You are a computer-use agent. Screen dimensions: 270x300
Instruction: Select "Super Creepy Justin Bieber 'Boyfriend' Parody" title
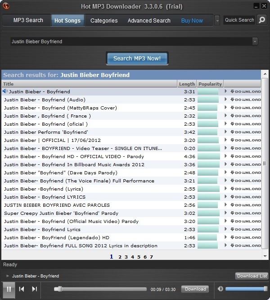(x=61, y=213)
